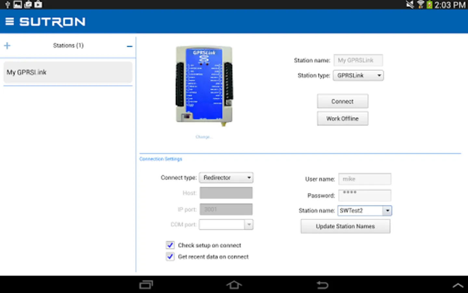Click the Sutron logo
Viewport: 468px width, 293px height.
point(52,22)
